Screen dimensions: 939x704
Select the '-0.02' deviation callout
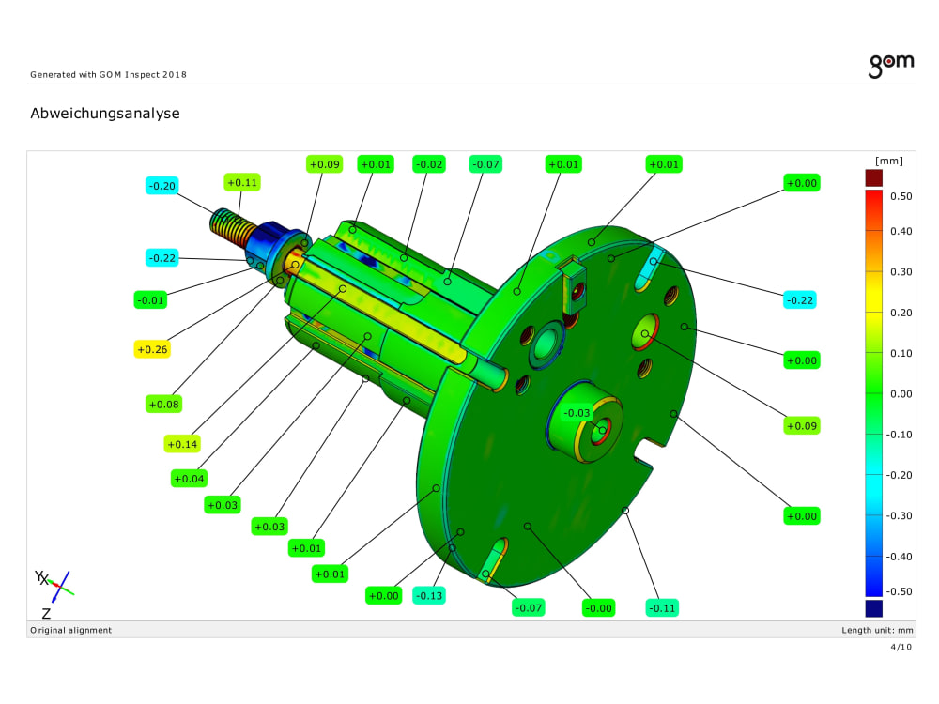[429, 164]
